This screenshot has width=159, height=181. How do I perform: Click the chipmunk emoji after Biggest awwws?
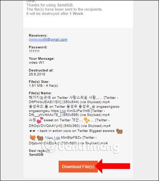pos(119,131)
